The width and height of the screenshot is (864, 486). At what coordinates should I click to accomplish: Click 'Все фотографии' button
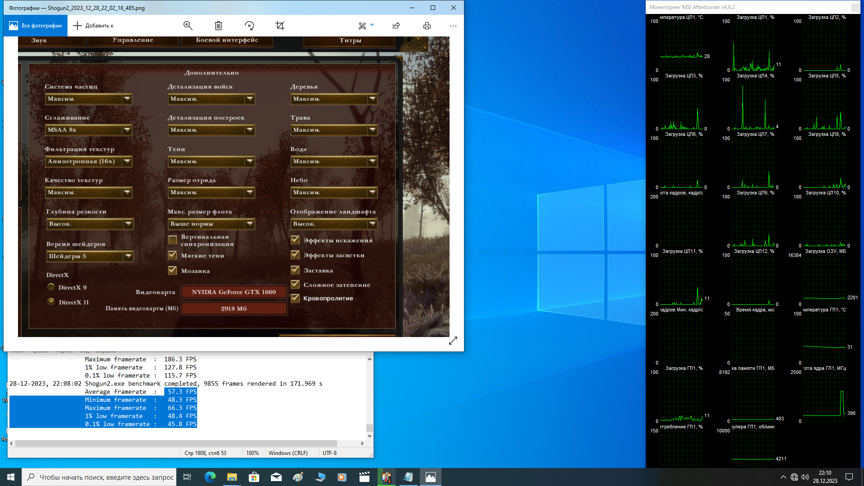tap(36, 26)
